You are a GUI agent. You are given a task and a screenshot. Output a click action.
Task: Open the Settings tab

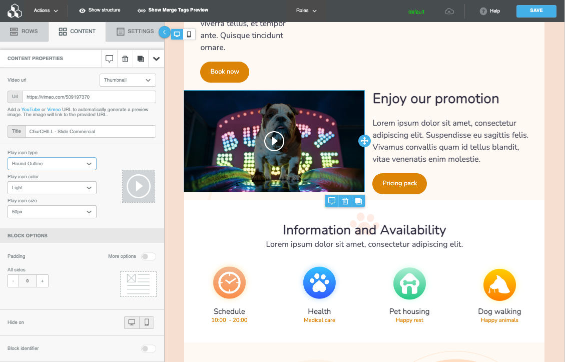pyautogui.click(x=135, y=31)
